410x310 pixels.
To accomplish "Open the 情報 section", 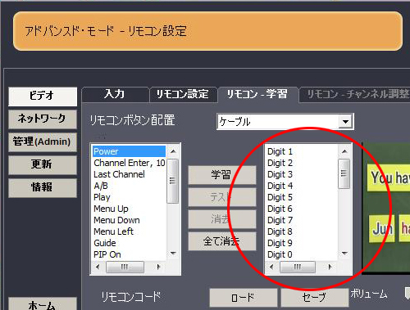I will [x=43, y=188].
